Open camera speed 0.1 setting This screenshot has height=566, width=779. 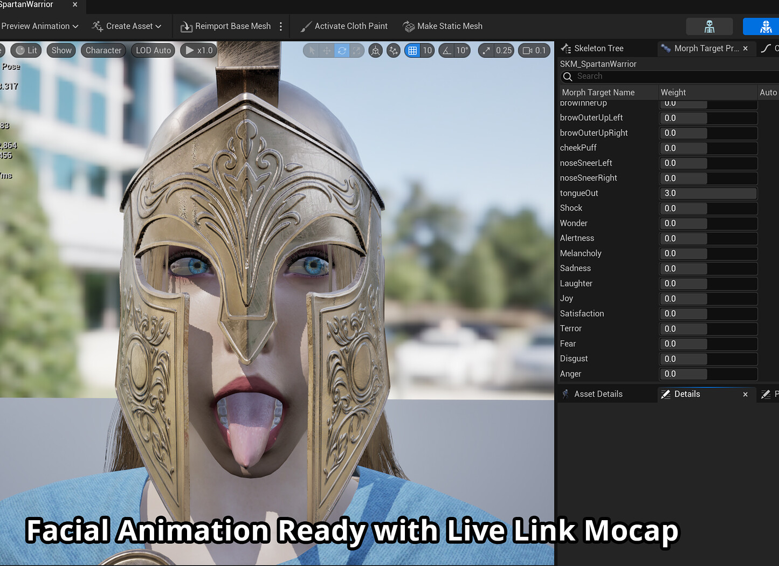pos(534,50)
